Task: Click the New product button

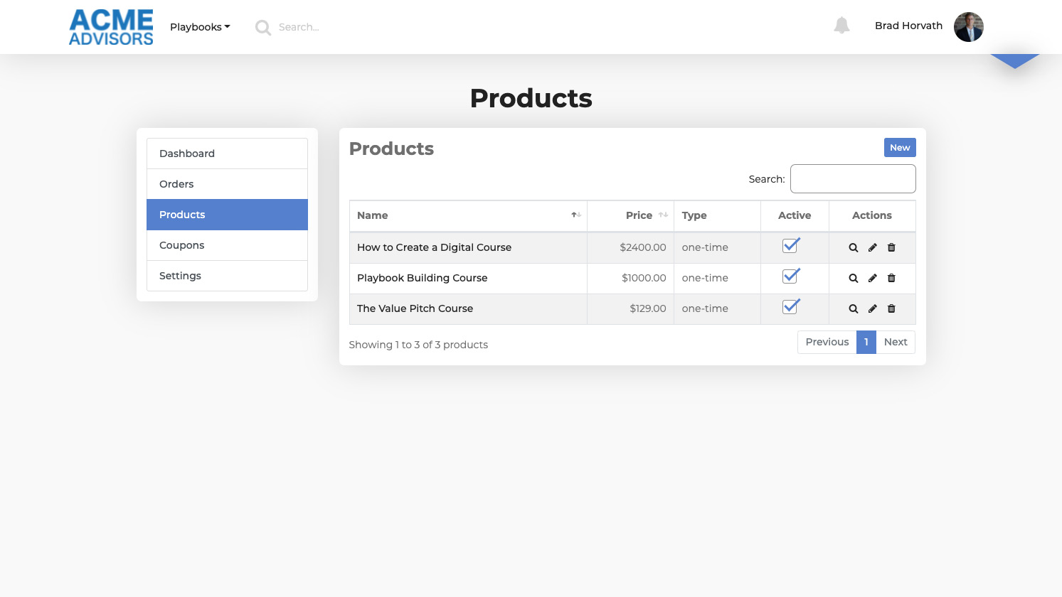Action: pyautogui.click(x=899, y=148)
